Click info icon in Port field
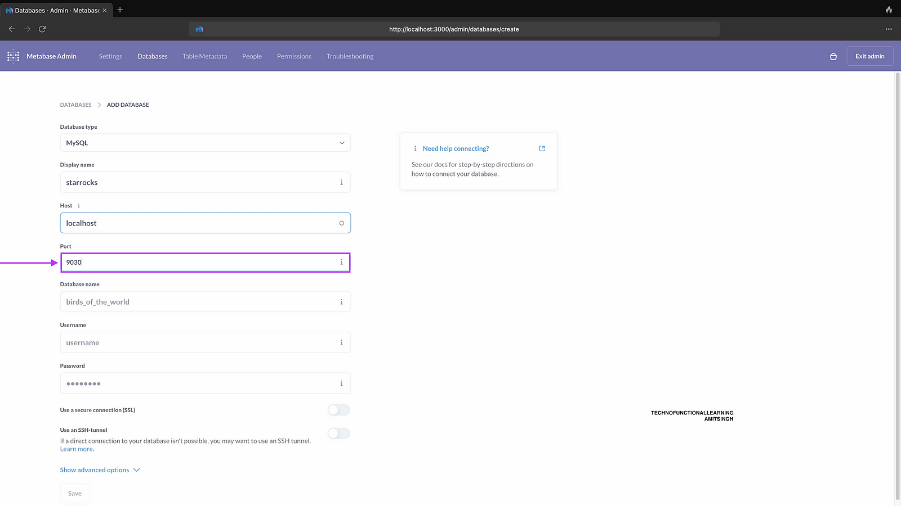The image size is (901, 506). (341, 263)
